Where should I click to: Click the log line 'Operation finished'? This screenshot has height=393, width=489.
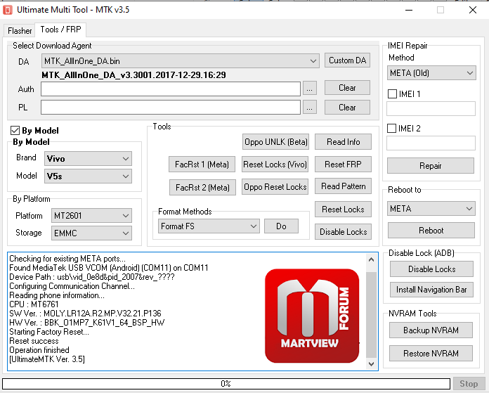tap(39, 350)
